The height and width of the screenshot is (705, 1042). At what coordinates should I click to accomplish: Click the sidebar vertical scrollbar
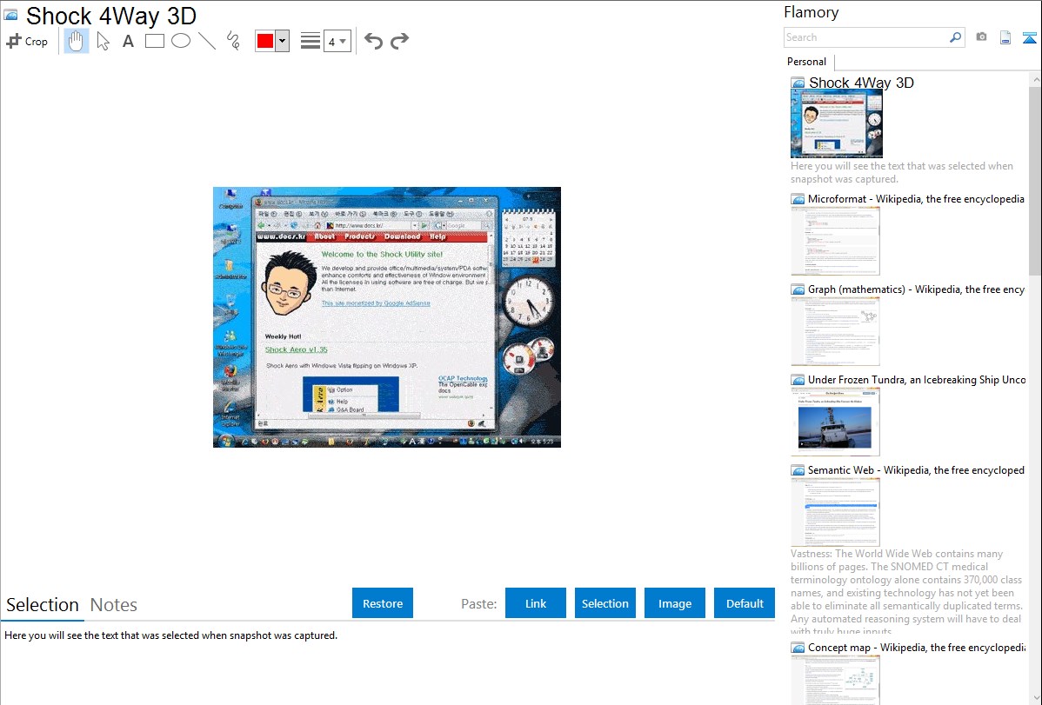click(x=1035, y=179)
